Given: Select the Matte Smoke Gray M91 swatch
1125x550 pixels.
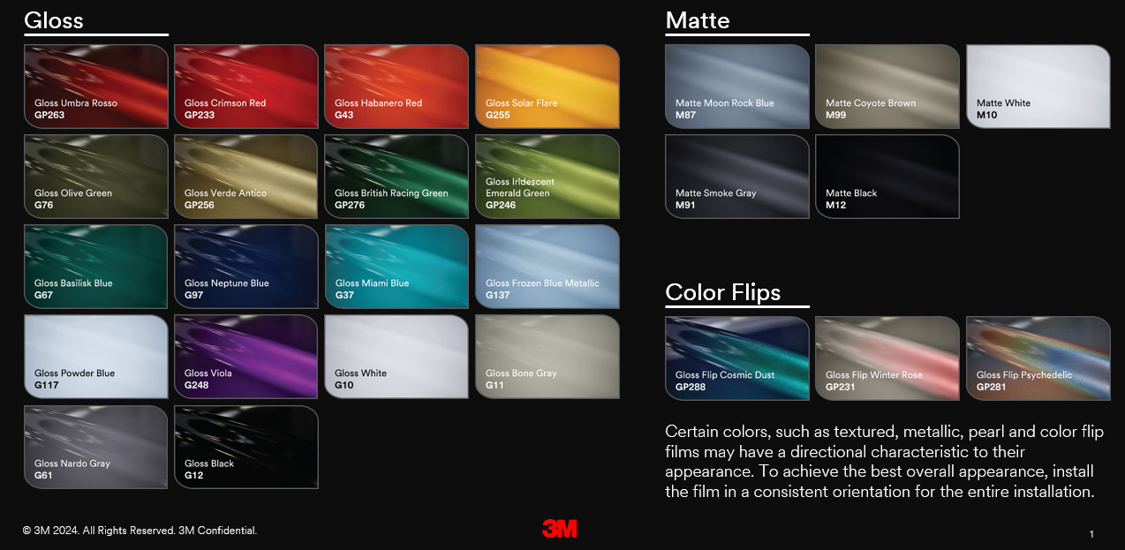Looking at the screenshot, I should pyautogui.click(x=737, y=177).
